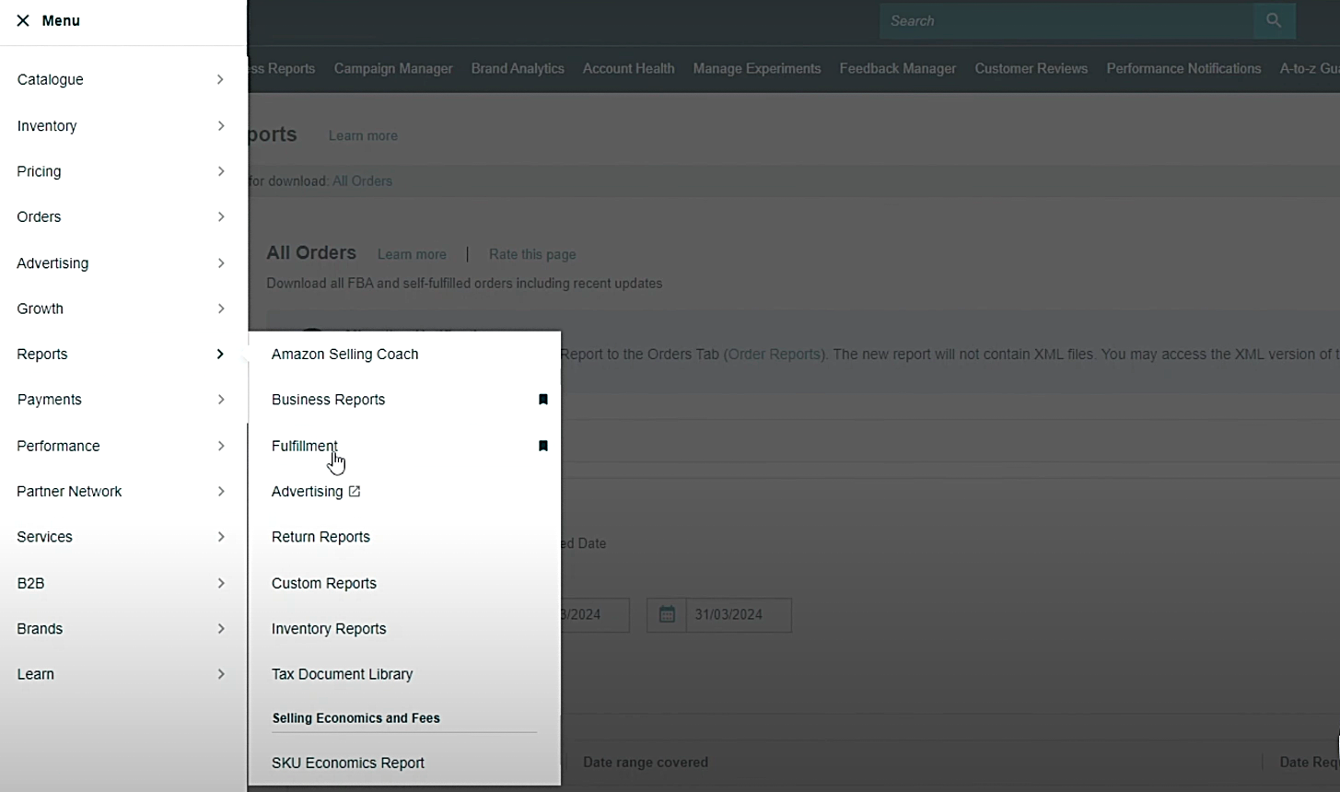Switch to Customer Reviews tab

point(1031,68)
